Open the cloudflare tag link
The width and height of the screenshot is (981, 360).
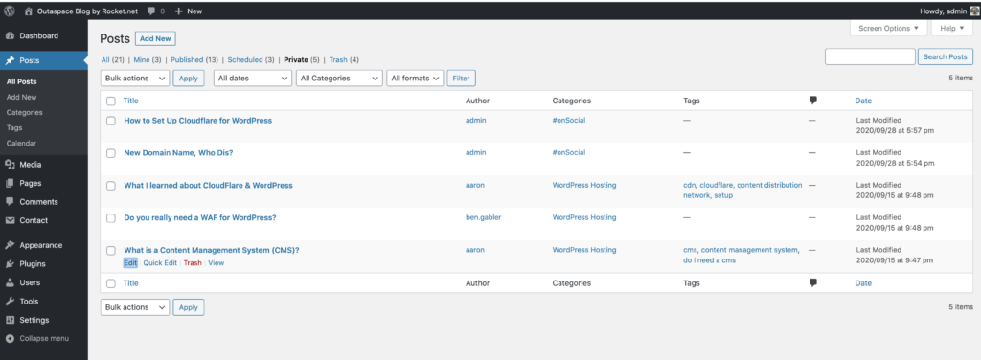717,185
